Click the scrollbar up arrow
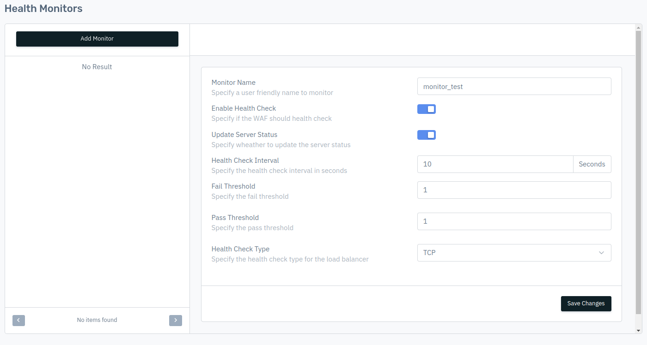The width and height of the screenshot is (647, 345). click(639, 28)
